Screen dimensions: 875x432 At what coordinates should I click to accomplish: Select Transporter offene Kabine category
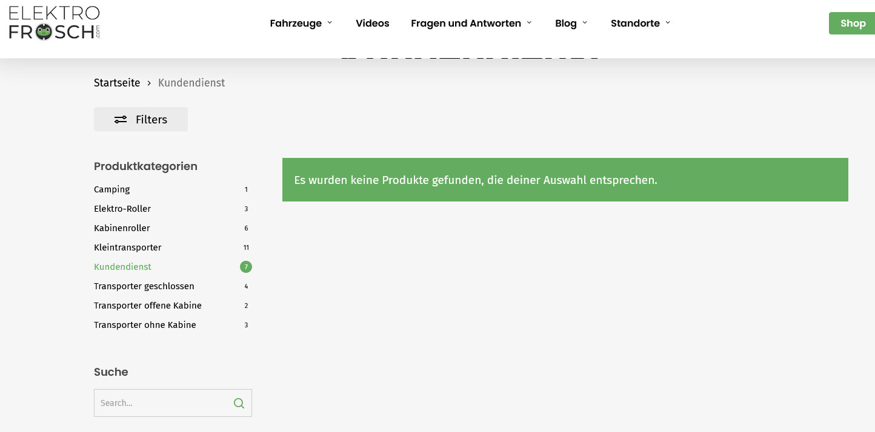[148, 306]
